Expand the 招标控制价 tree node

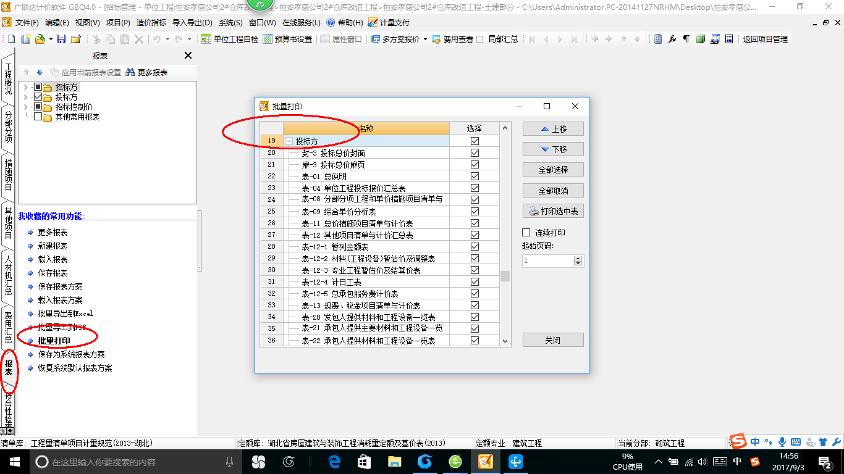click(25, 107)
